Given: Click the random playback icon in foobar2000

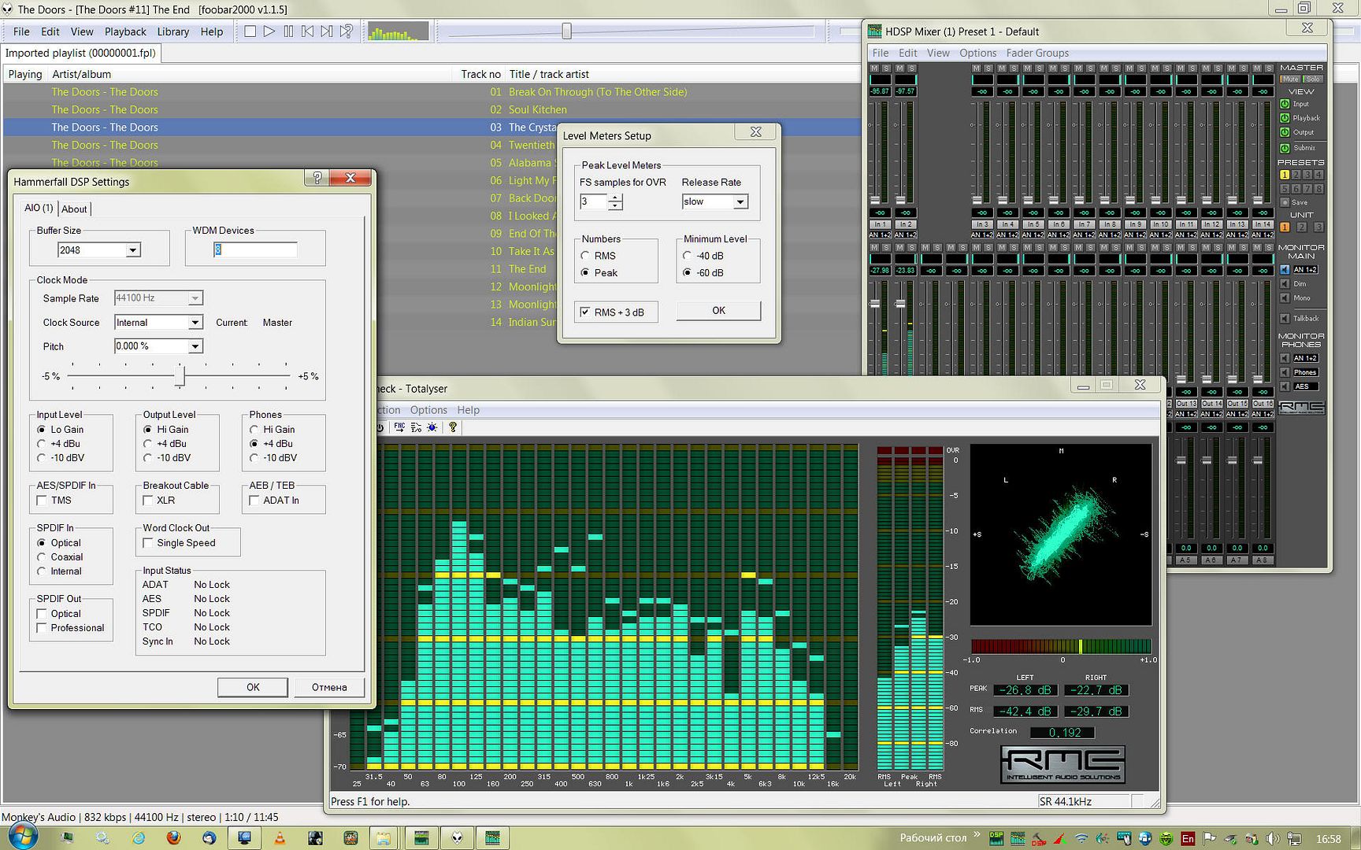Looking at the screenshot, I should click(346, 31).
